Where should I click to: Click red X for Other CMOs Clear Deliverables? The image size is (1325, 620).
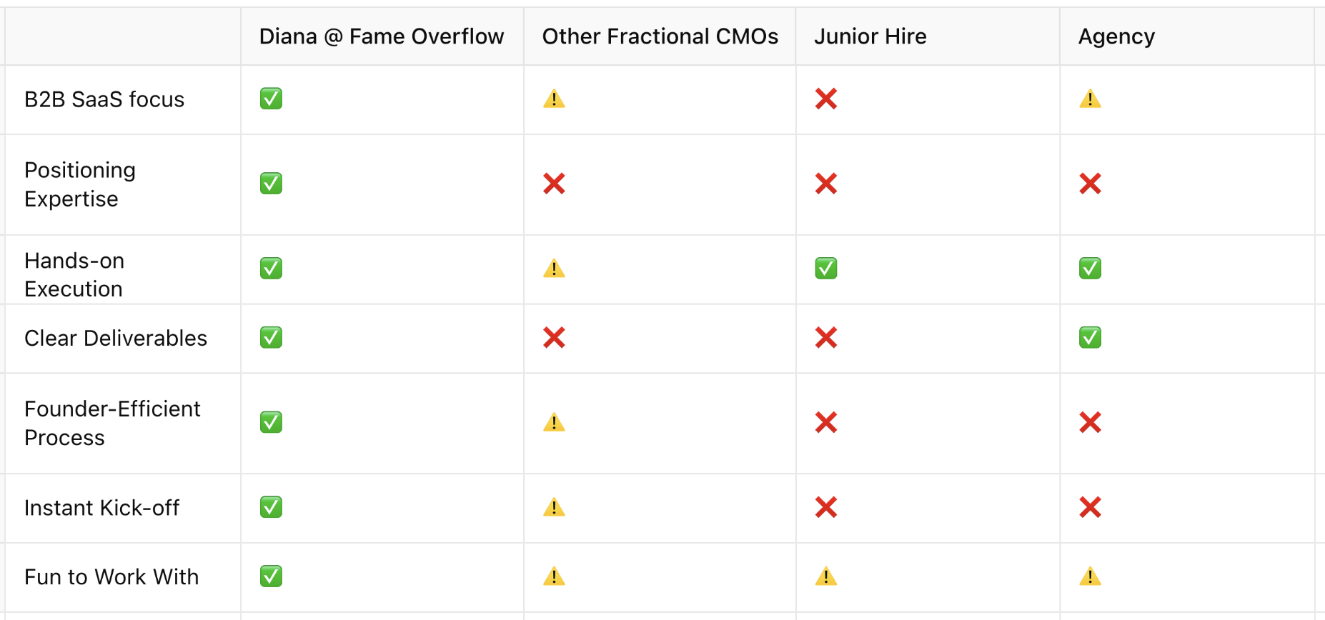554,337
